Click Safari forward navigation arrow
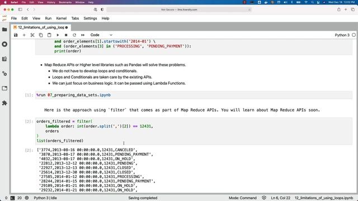This screenshot has height=201, width=358. (34, 9)
